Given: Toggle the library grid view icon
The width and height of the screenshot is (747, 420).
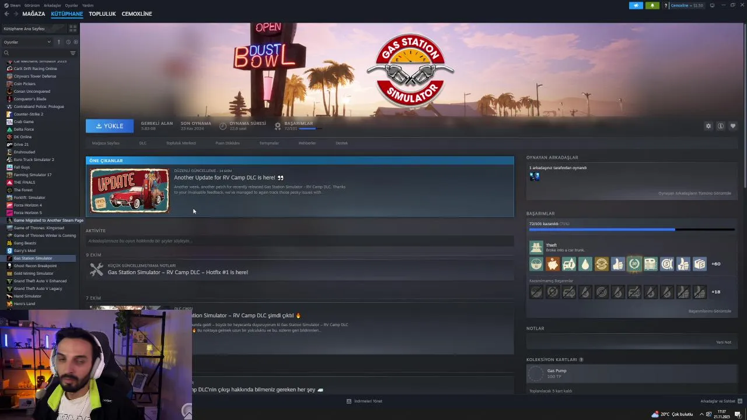Looking at the screenshot, I should (73, 28).
